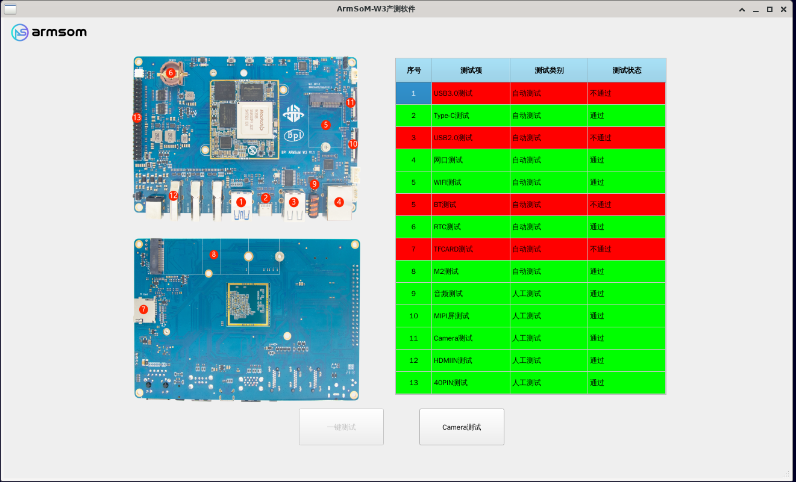Select the M2测试 cell
796x482 pixels.
pos(471,271)
